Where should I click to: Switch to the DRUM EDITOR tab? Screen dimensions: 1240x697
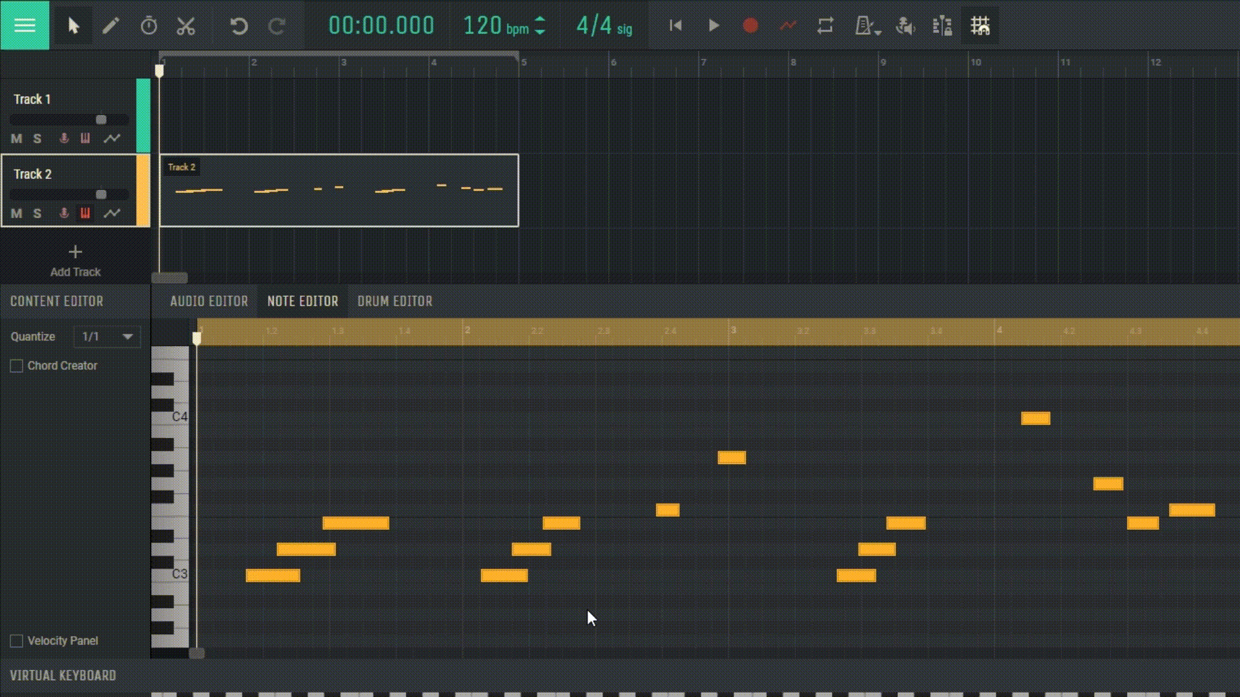395,300
